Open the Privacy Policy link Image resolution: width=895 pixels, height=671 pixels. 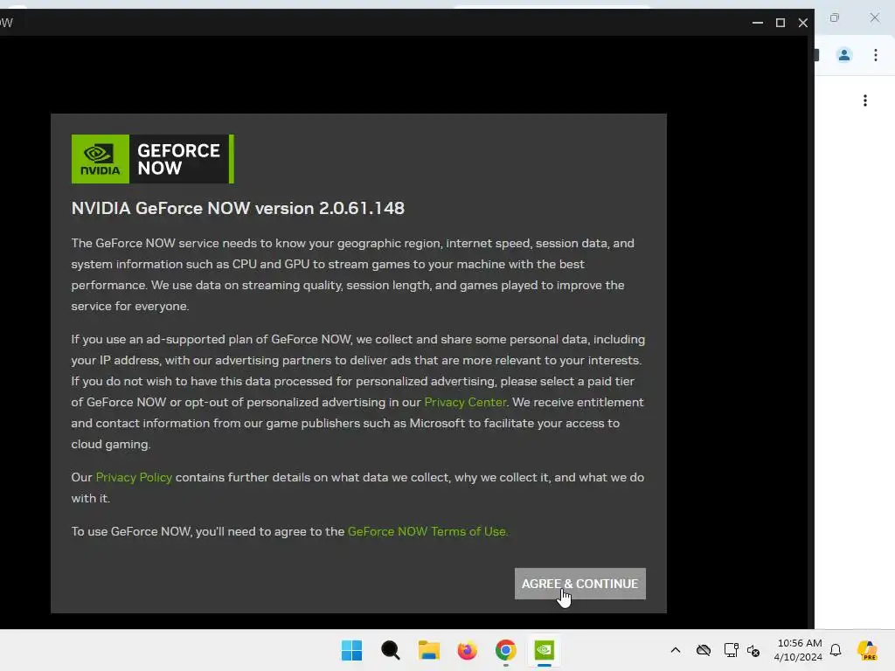pos(134,478)
